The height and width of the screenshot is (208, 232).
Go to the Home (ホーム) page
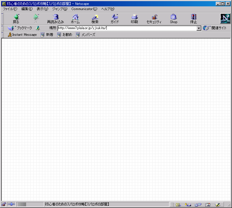pyautogui.click(x=75, y=19)
